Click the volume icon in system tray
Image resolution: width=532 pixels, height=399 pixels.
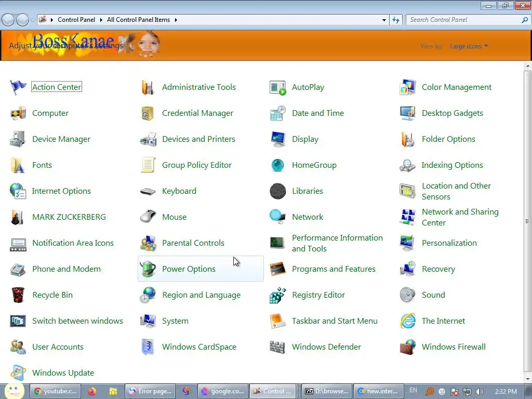[480, 392]
